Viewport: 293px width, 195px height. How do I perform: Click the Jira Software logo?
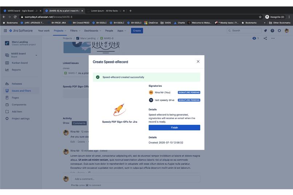(21, 31)
